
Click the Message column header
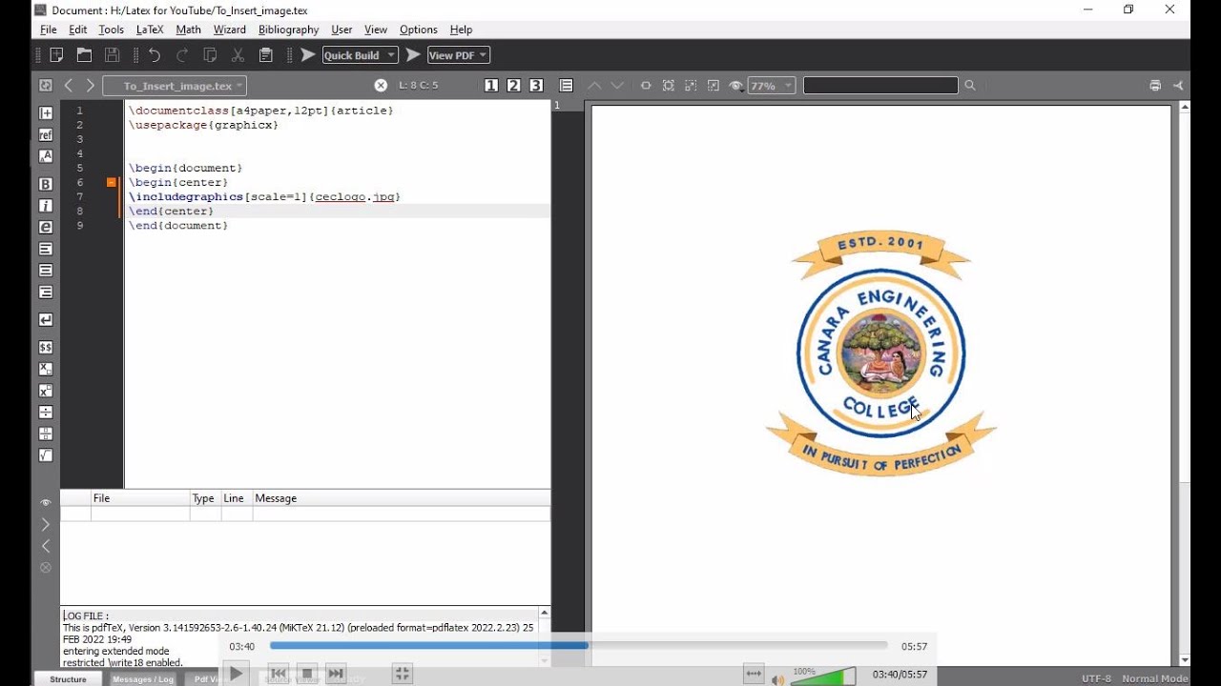point(402,498)
